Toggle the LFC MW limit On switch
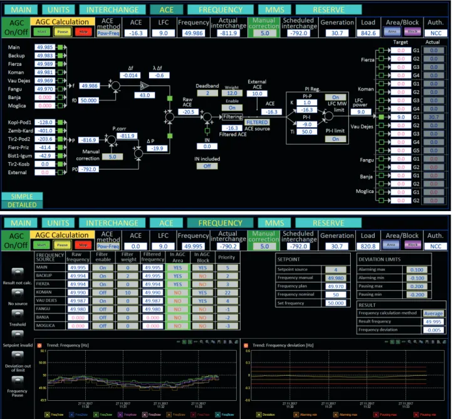This screenshot has width=453, height=419. (x=335, y=97)
